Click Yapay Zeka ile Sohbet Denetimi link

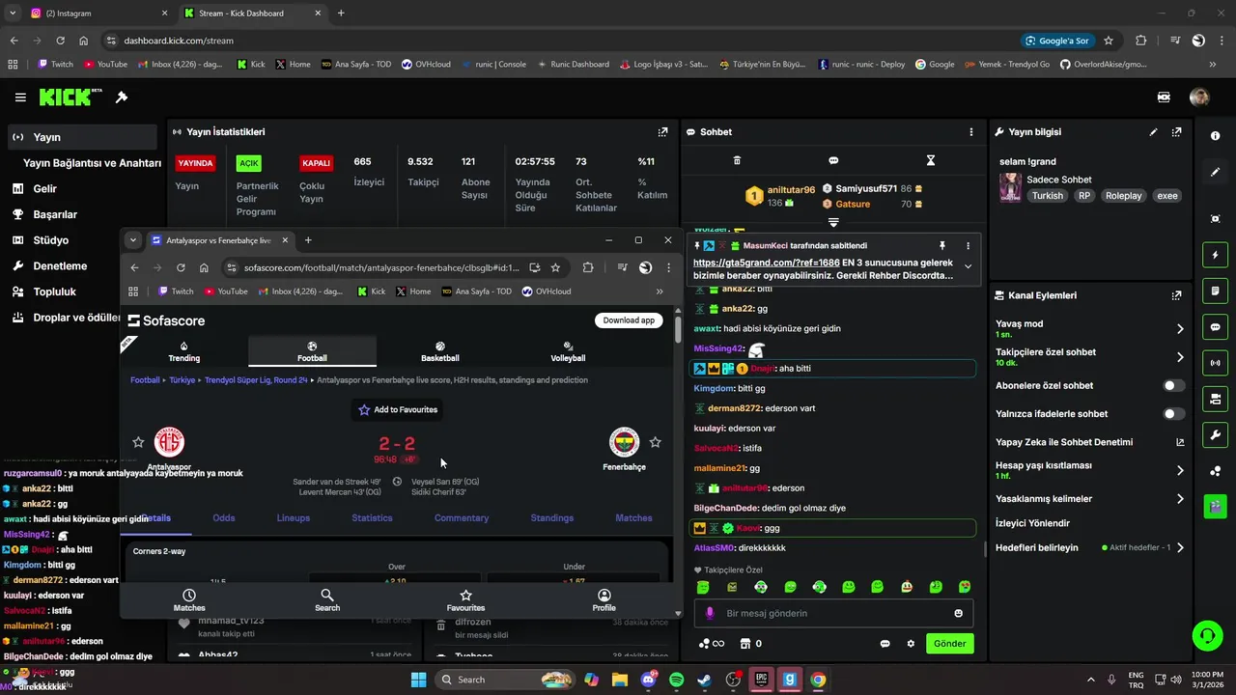click(1090, 442)
